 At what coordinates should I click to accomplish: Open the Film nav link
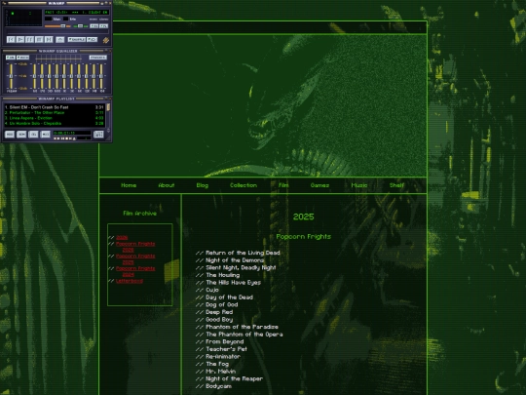point(283,185)
